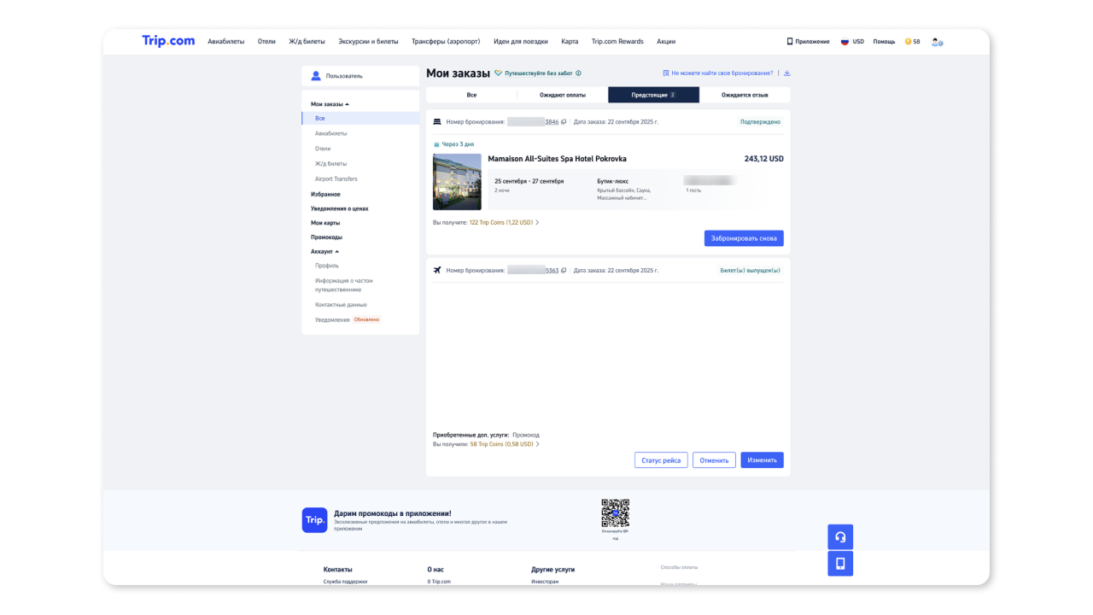
Task: Click the hotel price 243,12 USD
Action: click(x=763, y=159)
